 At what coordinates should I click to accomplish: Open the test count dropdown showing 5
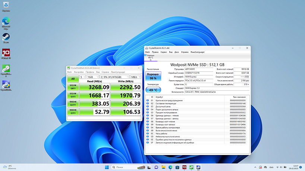(x=83, y=77)
